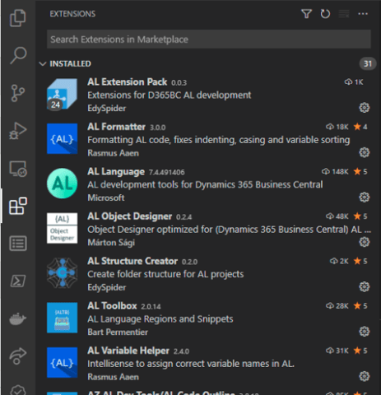
Task: Click the AL Toolbox extension icon
Action: [62, 318]
